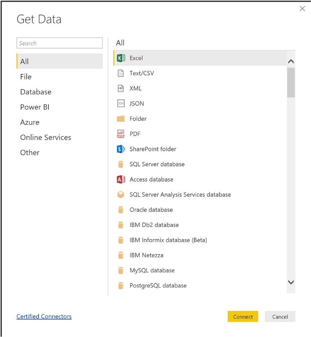
Task: Choose the SQL Server database label
Action: pyautogui.click(x=157, y=164)
